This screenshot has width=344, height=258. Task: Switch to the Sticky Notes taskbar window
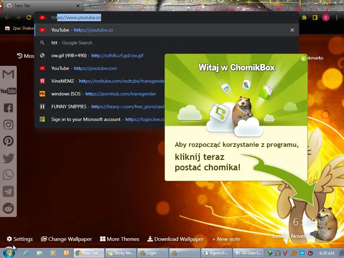click(121, 253)
